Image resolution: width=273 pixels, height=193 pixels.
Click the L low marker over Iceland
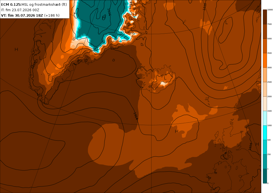pyautogui.click(x=165, y=78)
